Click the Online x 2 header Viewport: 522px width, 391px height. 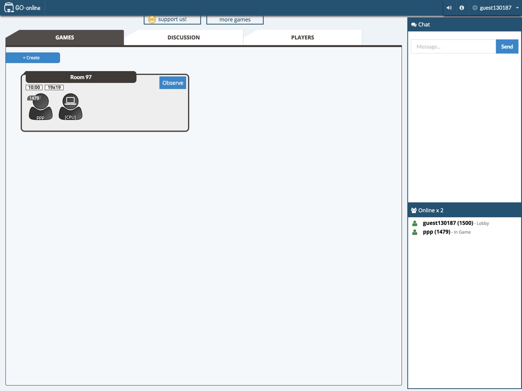coord(465,210)
